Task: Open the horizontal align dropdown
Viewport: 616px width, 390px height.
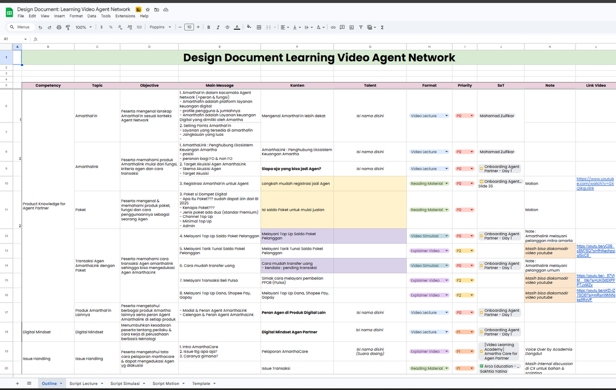Action: point(284,27)
